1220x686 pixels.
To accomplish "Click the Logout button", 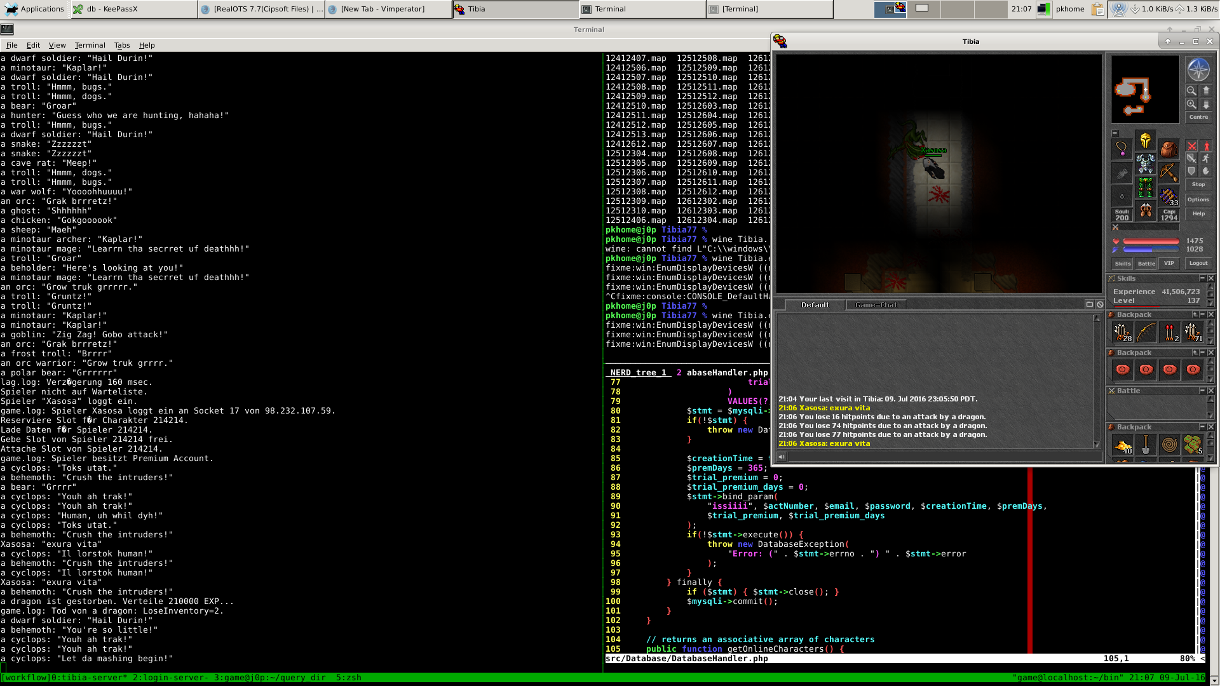I will coord(1198,264).
